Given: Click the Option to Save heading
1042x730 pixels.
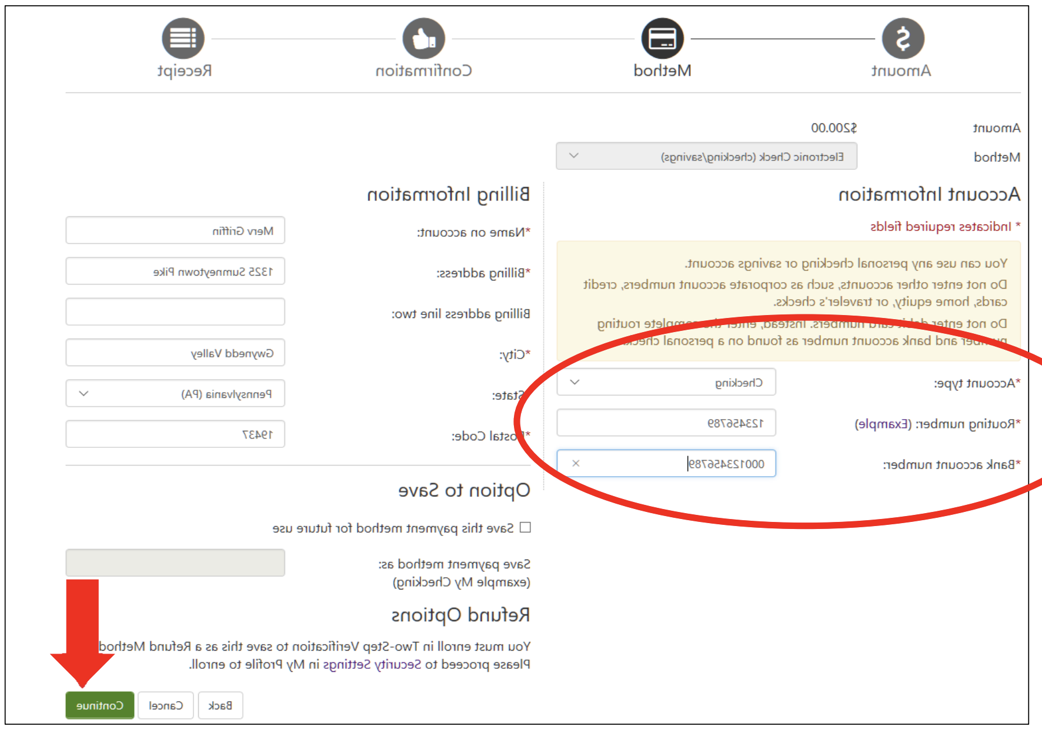Looking at the screenshot, I should (x=465, y=490).
